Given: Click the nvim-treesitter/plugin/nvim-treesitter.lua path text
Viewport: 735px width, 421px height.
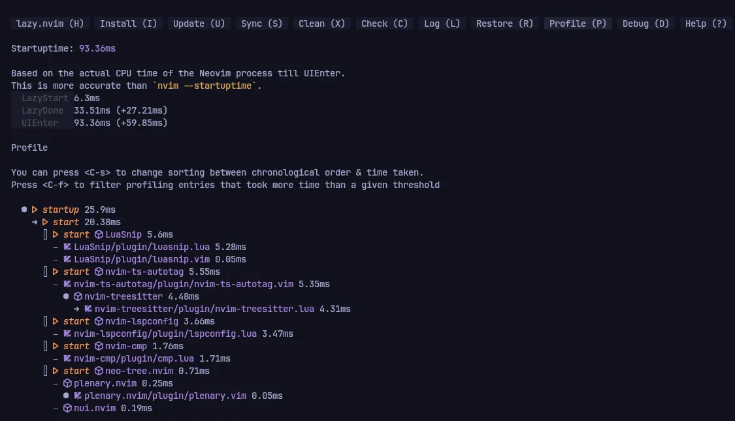Looking at the screenshot, I should 204,309.
